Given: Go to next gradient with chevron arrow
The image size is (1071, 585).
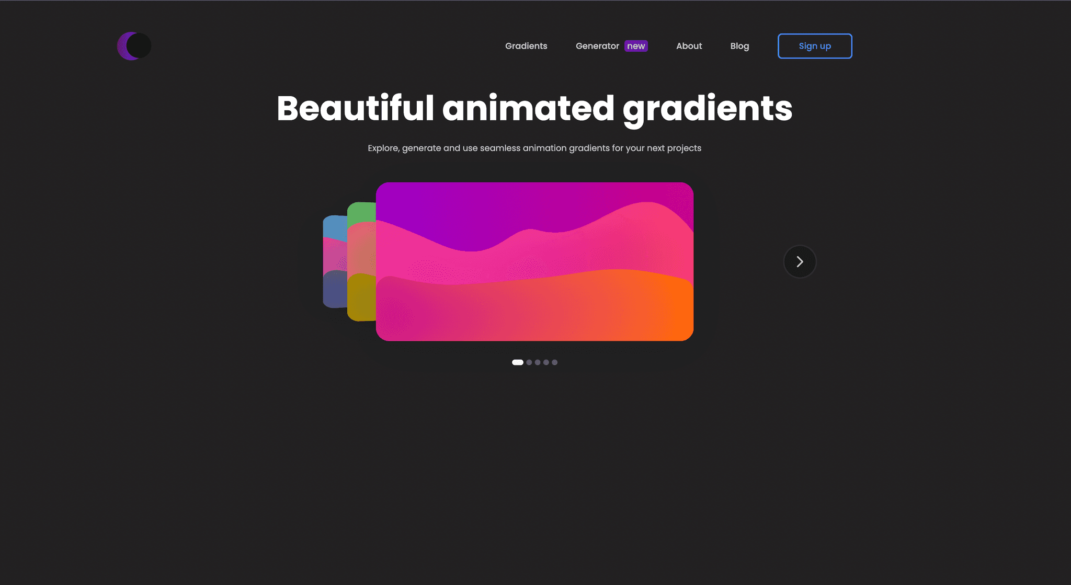Looking at the screenshot, I should (x=800, y=261).
